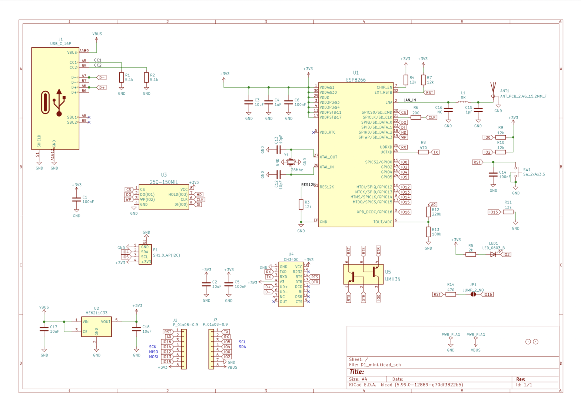This screenshot has height=402, width=581.
Task: Click resistor R4 on CHIP_EN pull-up
Action: [406, 80]
